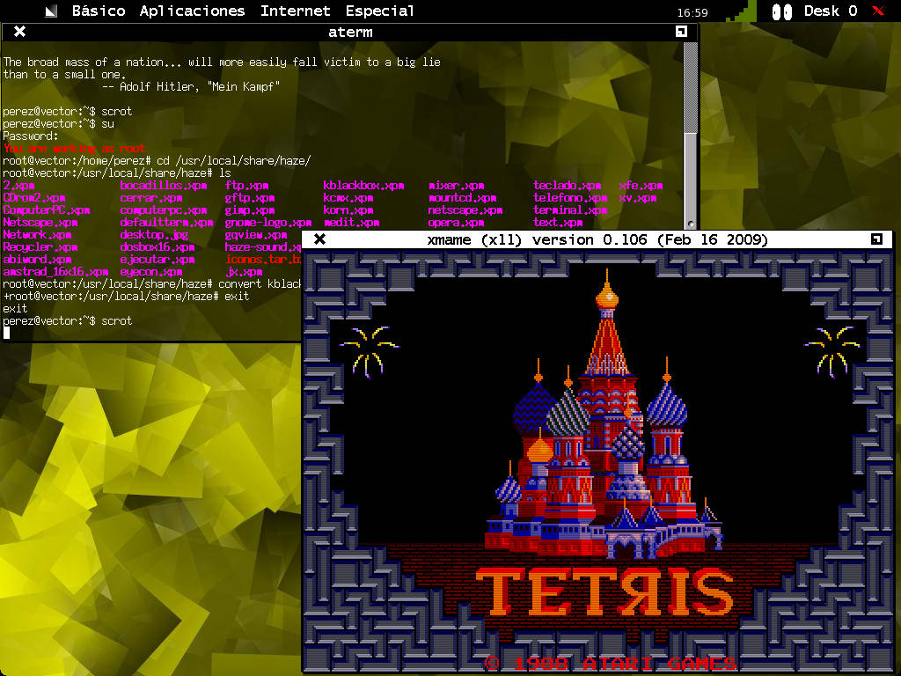Screen dimensions: 901x676
Task: Click the file abiword.xpm
Action: (37, 260)
